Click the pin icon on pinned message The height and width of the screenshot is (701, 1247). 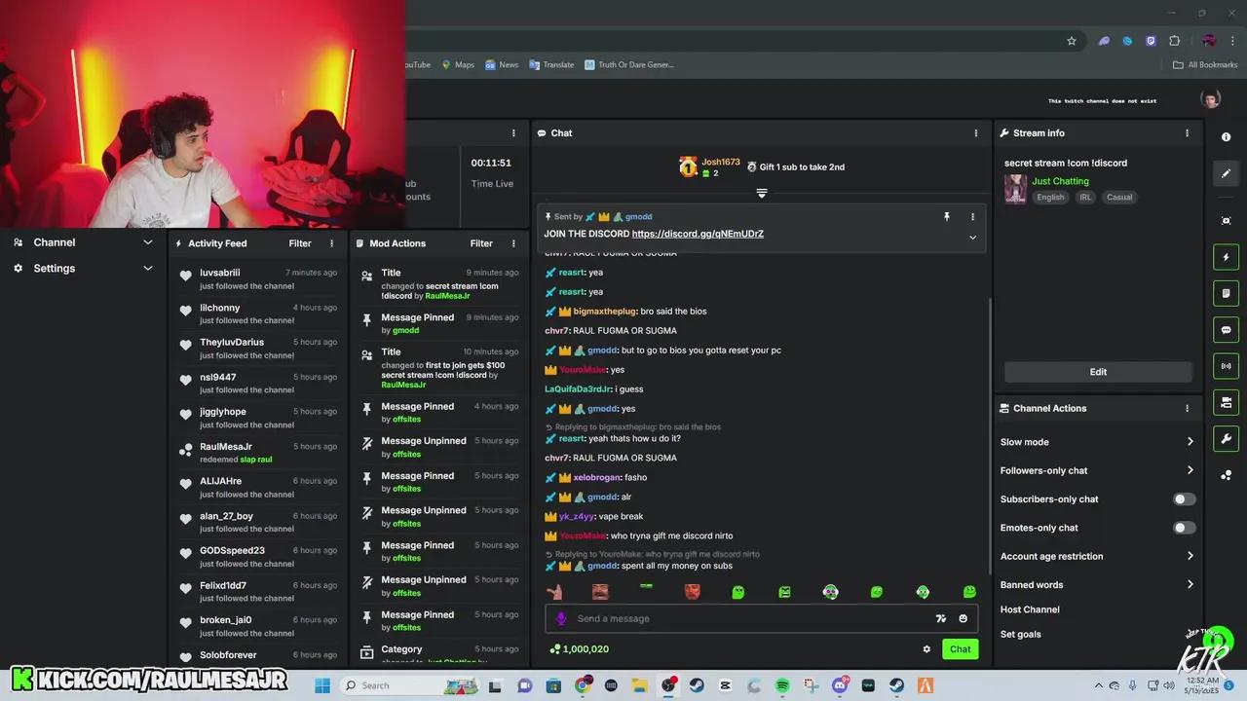(x=946, y=217)
